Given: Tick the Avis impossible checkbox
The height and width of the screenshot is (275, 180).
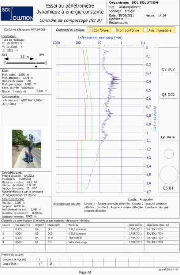Looking at the screenshot, I should [x=145, y=30].
